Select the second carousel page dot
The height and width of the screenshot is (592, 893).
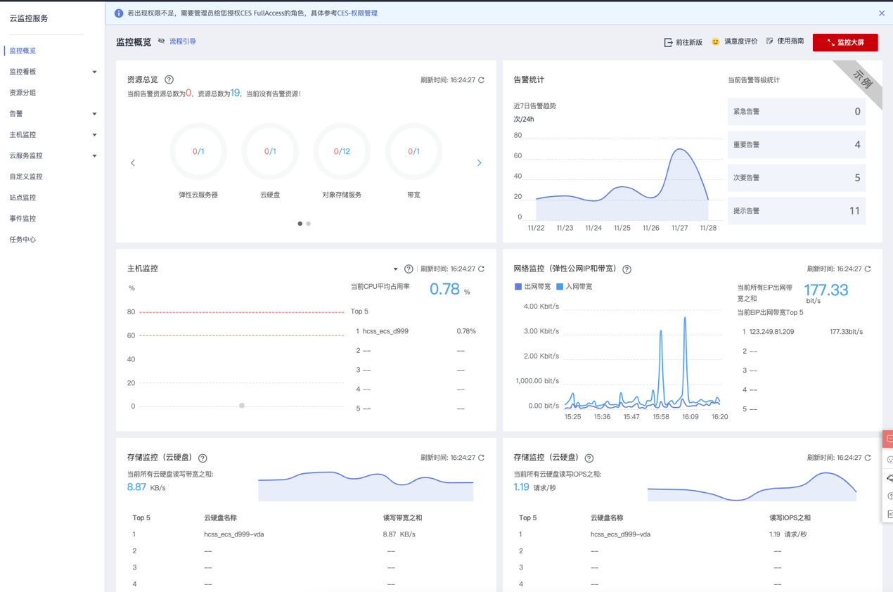click(x=309, y=224)
